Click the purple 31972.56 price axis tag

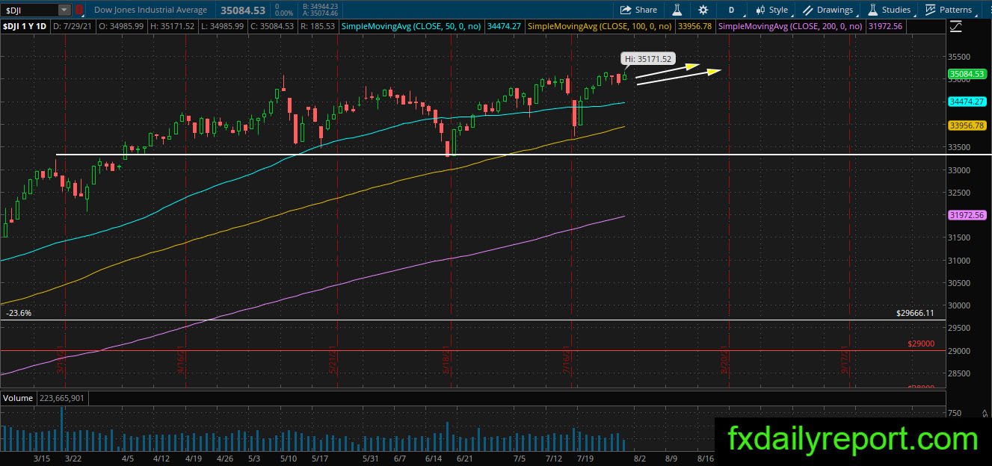click(x=966, y=214)
